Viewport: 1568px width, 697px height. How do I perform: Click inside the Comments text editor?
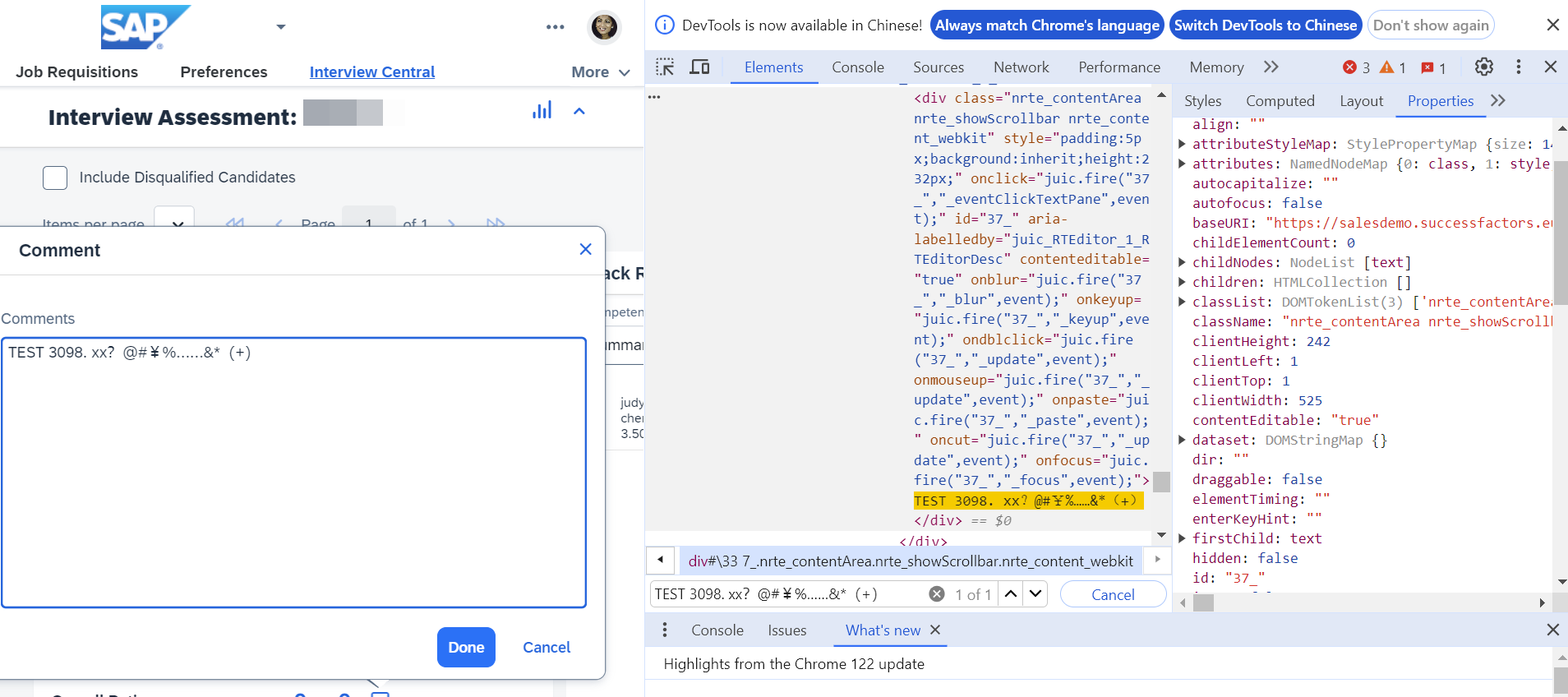click(293, 473)
